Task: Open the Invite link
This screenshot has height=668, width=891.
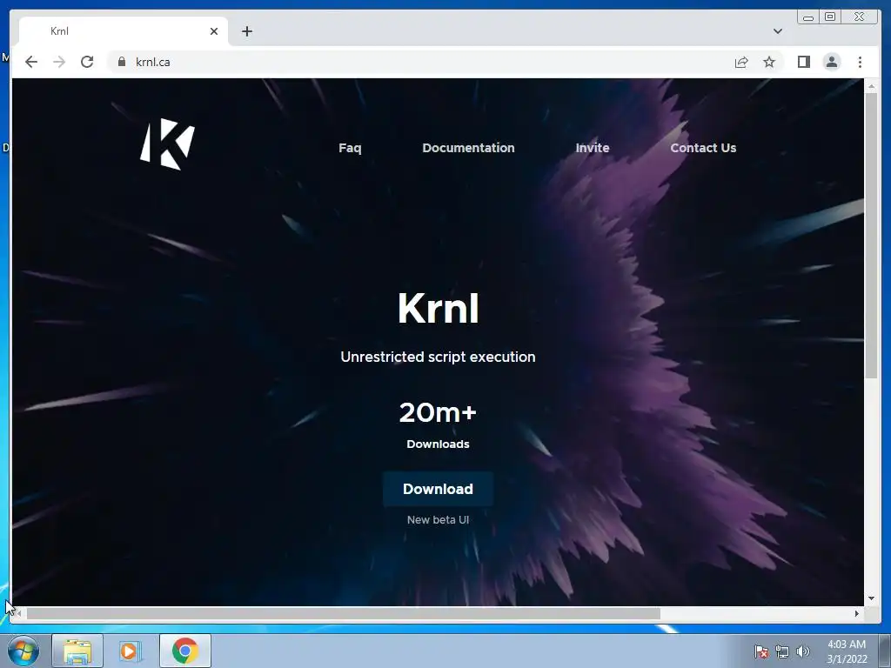Action: 592,148
